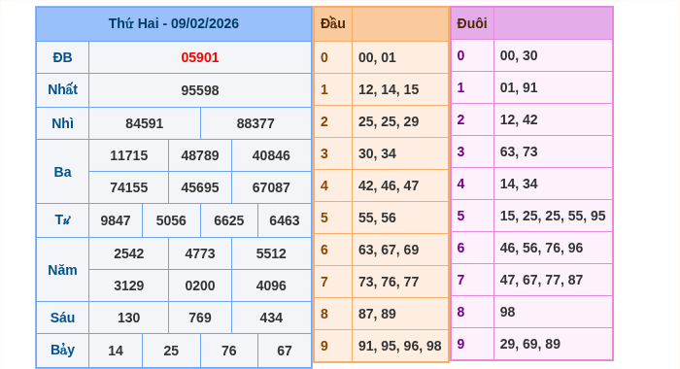Select Đuôi row values 47, 67, 77, 87
The height and width of the screenshot is (369, 680).
point(541,280)
